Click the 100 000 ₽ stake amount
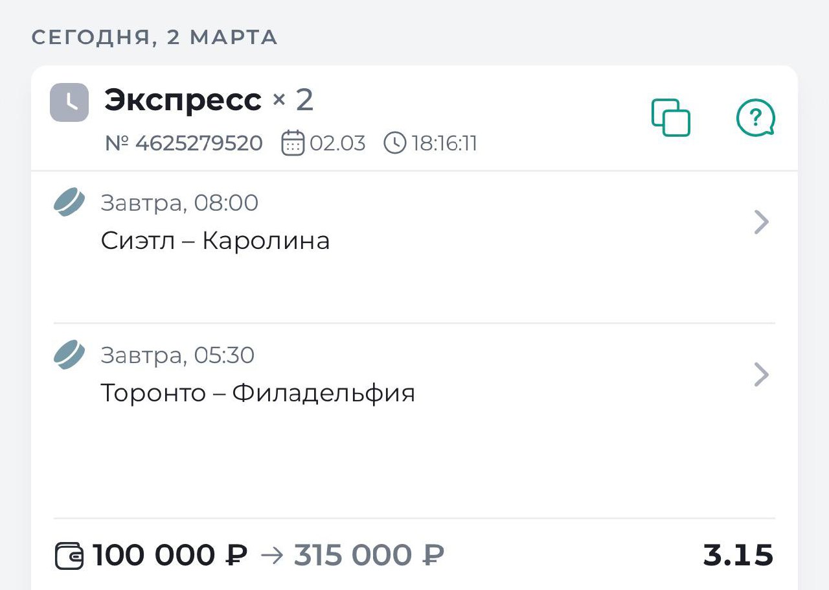Screen dimensions: 829x590 (x=170, y=556)
